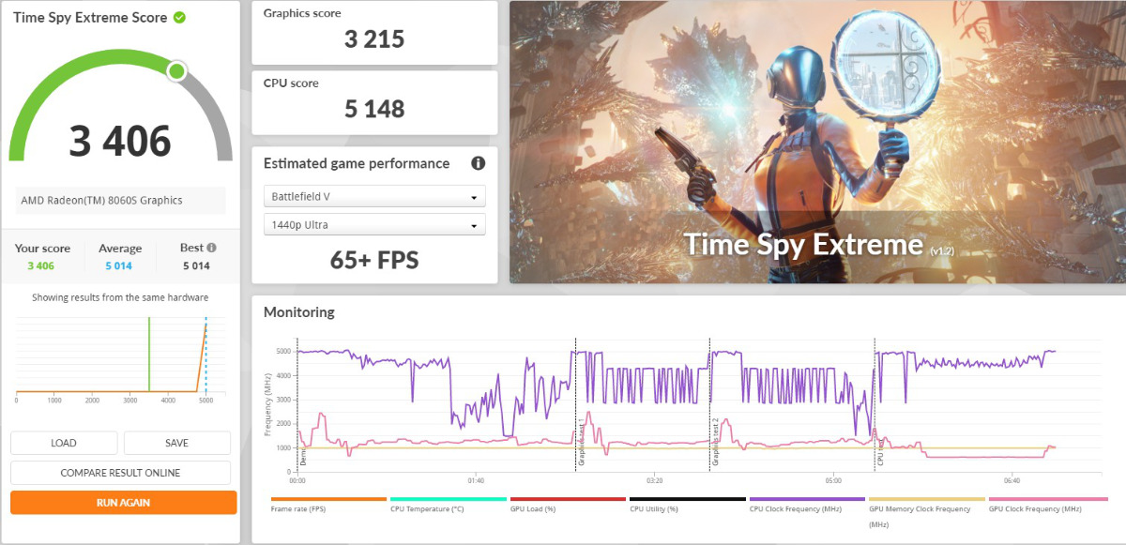This screenshot has width=1126, height=545.
Task: Click the 65+ FPS estimate
Action: coord(374,260)
